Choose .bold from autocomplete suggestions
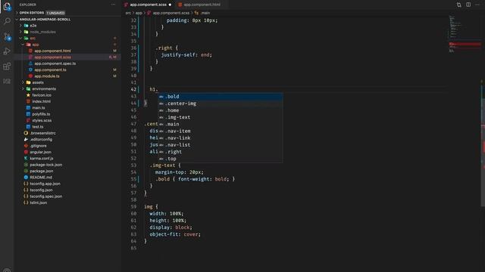This screenshot has height=272, width=485. (x=221, y=97)
